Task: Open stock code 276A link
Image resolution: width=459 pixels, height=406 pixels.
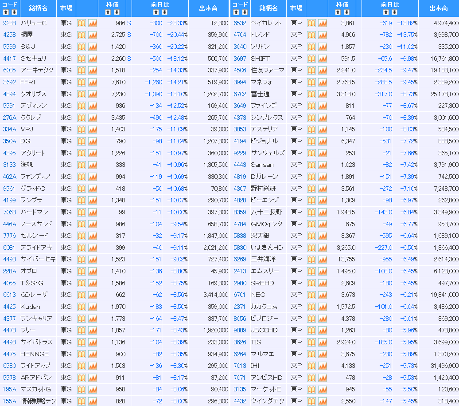Action: [x=9, y=118]
